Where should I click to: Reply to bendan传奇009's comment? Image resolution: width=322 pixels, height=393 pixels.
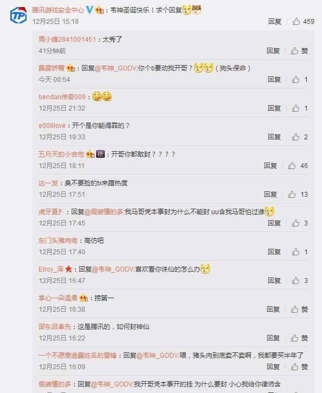274,108
